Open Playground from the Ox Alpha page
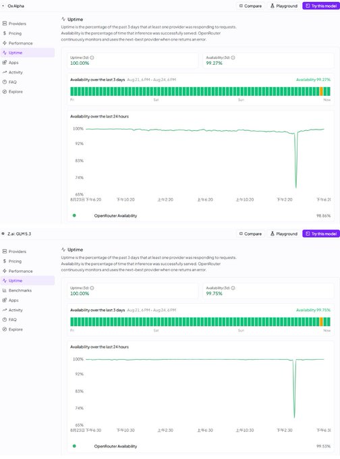The image size is (340, 459). point(283,6)
